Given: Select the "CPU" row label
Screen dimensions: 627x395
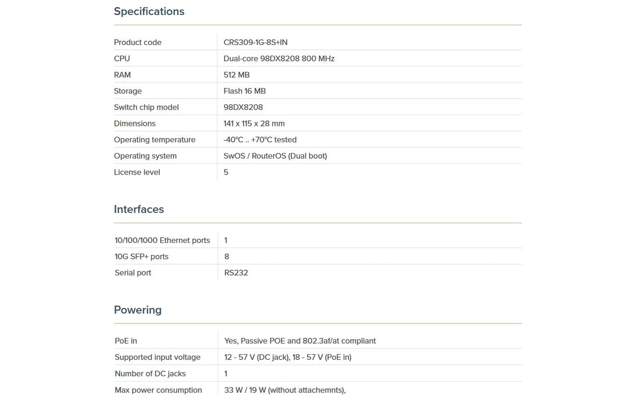Looking at the screenshot, I should pyautogui.click(x=122, y=59).
